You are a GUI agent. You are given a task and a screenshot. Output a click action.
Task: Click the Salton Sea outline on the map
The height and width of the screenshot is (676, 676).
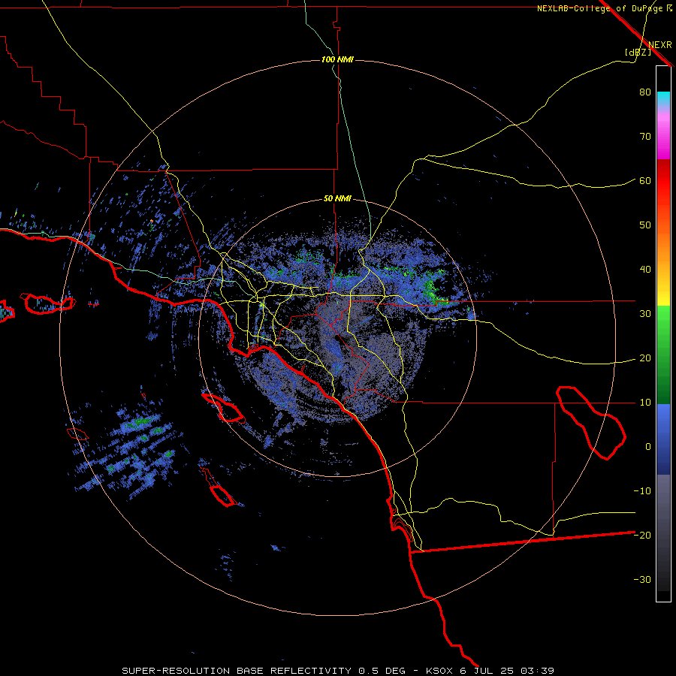[x=592, y=422]
